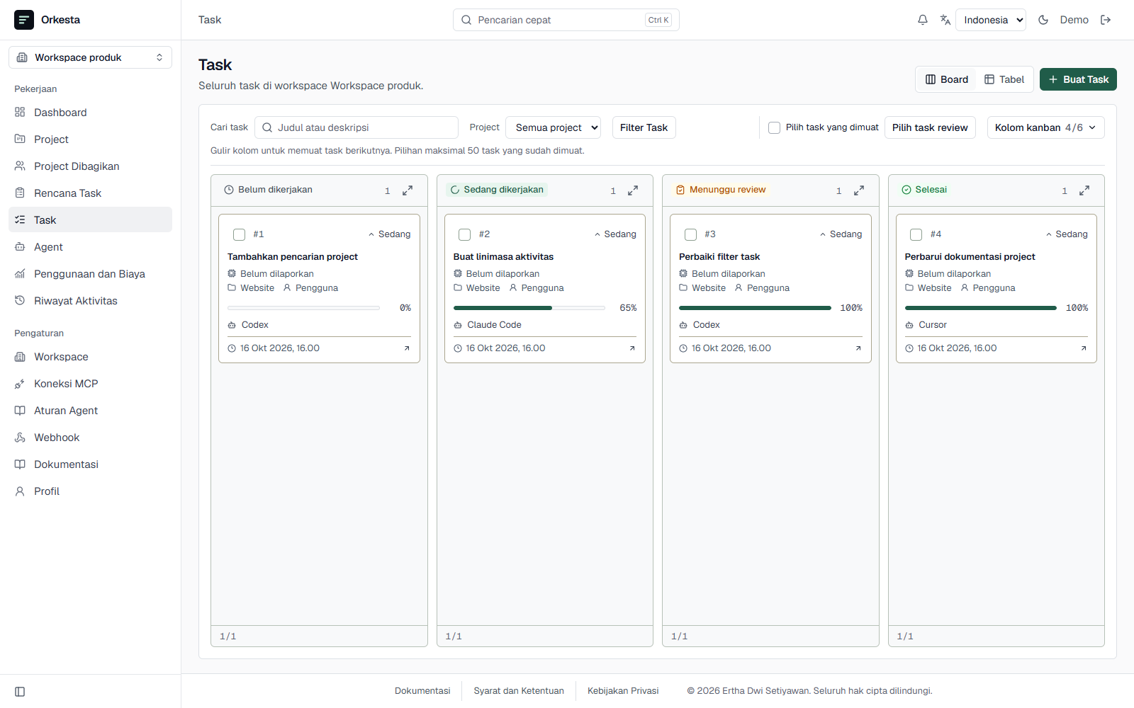
Task: Click the 65% progress bar on task #2
Action: [x=529, y=308]
